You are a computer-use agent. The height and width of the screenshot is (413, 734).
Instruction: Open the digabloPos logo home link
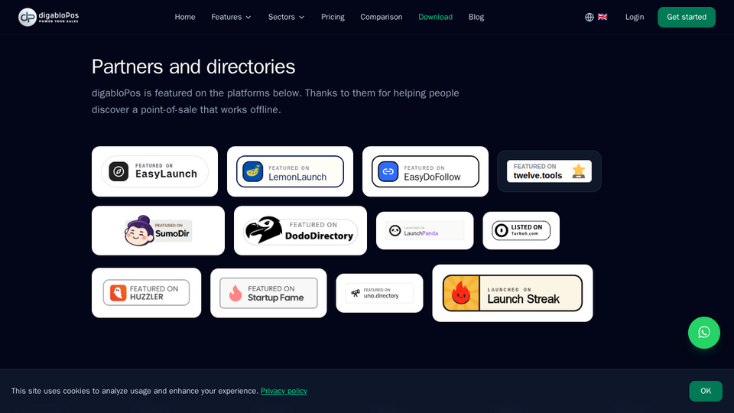pos(49,17)
